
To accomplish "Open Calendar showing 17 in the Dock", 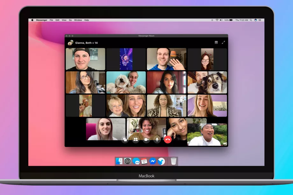I will click(x=144, y=161).
